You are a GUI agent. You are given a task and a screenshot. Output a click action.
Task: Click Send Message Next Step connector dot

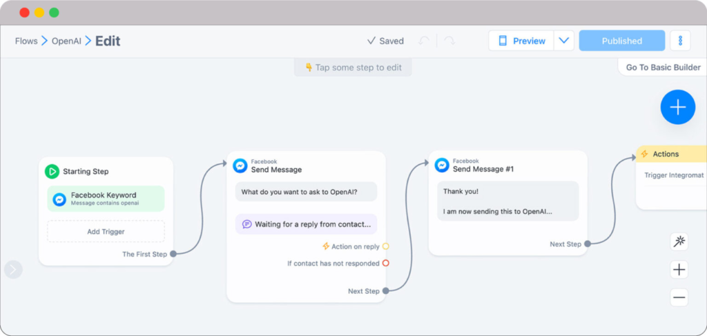point(385,291)
